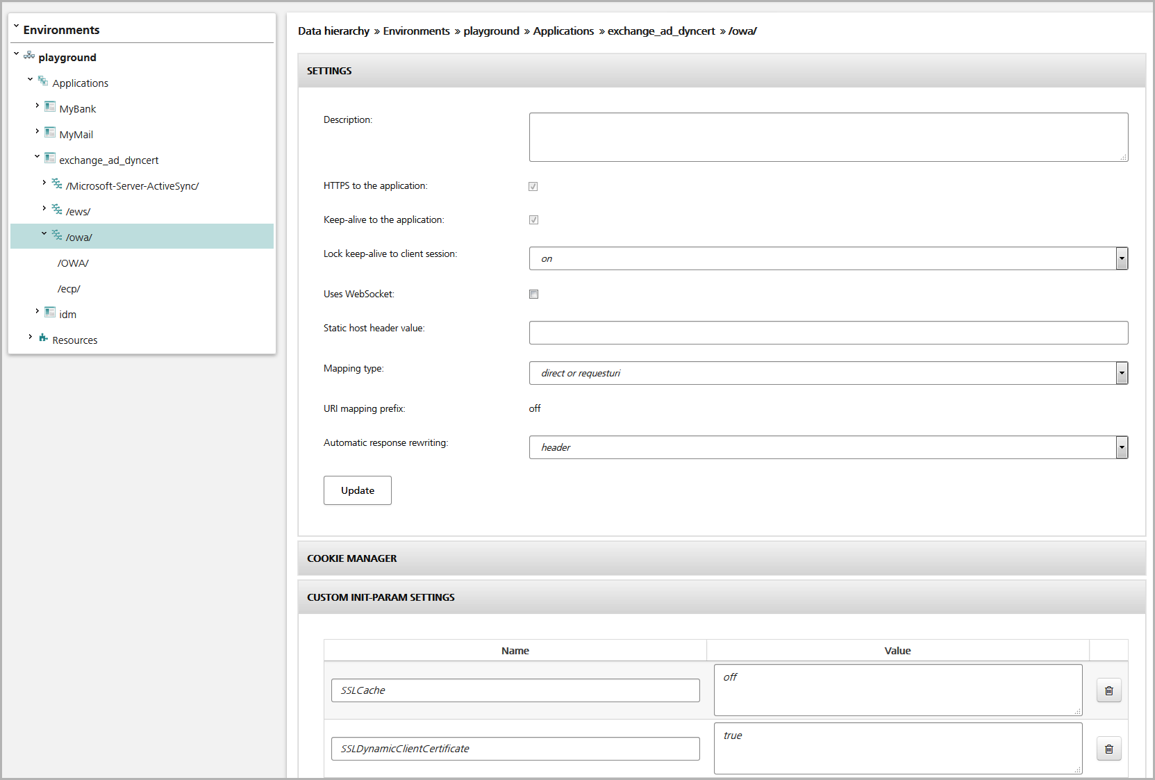Click the MyBank application icon

pyautogui.click(x=50, y=106)
